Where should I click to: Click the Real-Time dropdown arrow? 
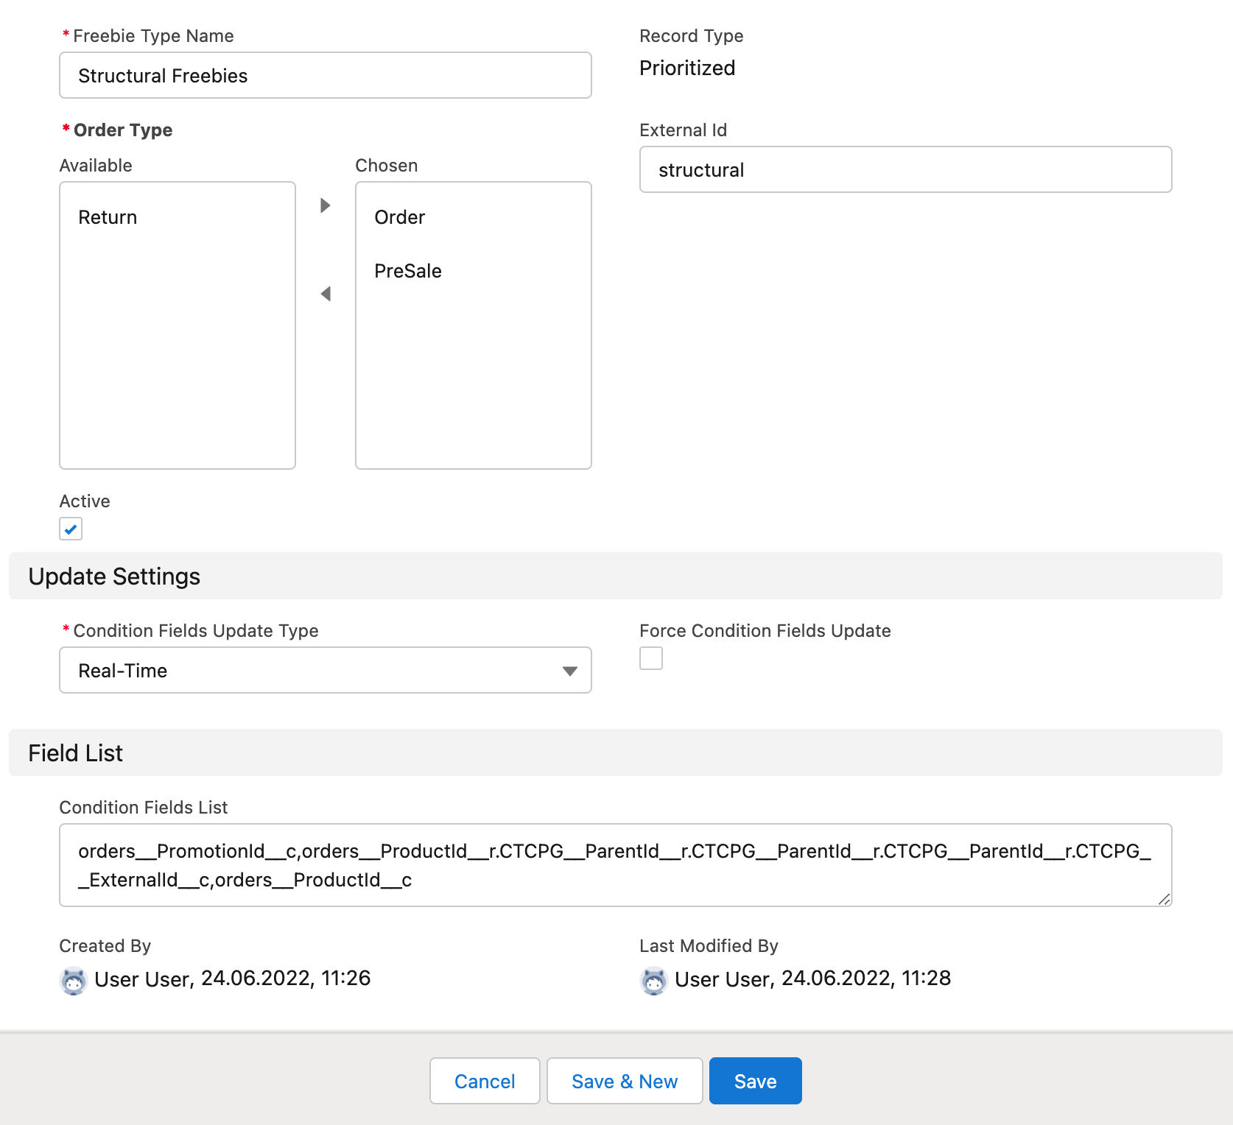pos(569,671)
